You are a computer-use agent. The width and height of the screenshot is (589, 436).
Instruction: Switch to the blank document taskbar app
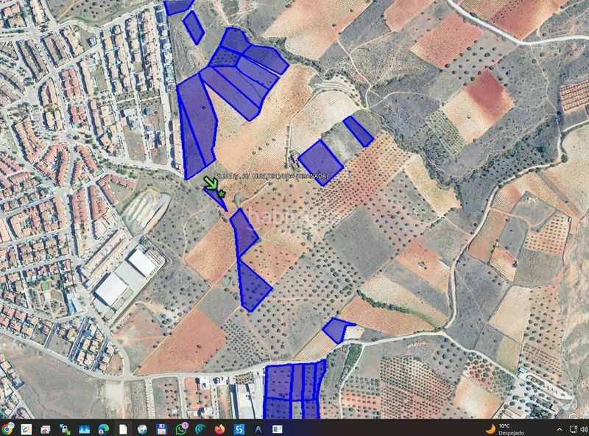point(123,429)
